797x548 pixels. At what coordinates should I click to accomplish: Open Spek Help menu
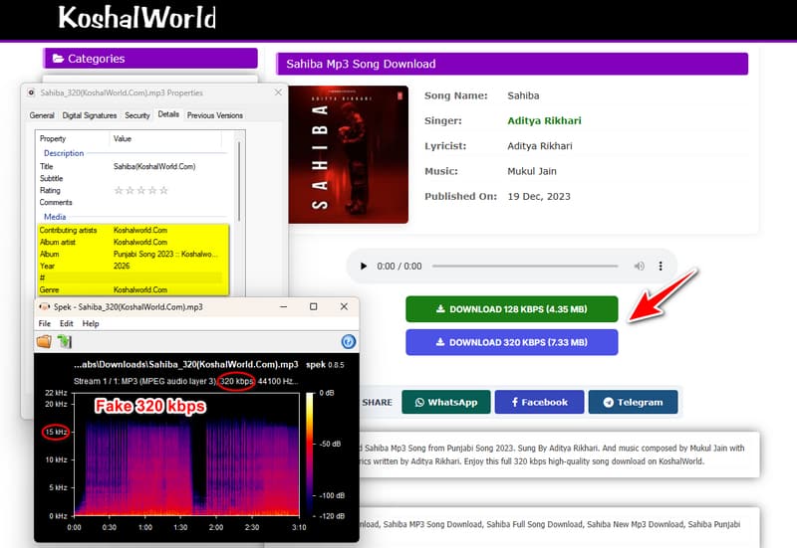click(x=91, y=323)
